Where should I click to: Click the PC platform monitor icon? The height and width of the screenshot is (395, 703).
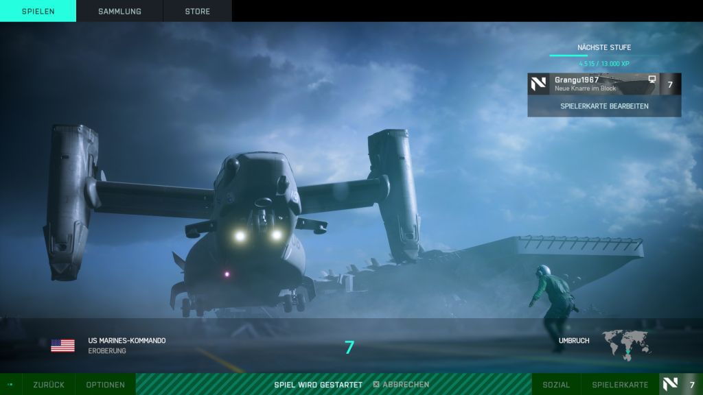652,80
